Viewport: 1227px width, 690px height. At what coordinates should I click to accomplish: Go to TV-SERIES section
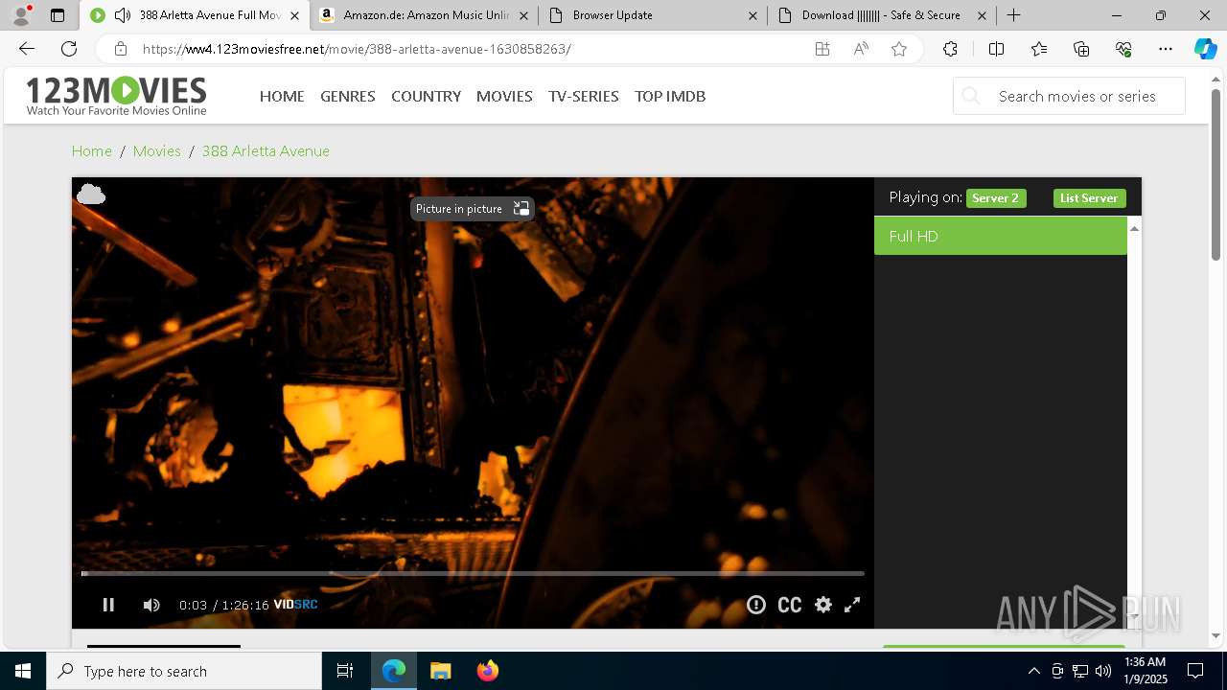point(584,96)
